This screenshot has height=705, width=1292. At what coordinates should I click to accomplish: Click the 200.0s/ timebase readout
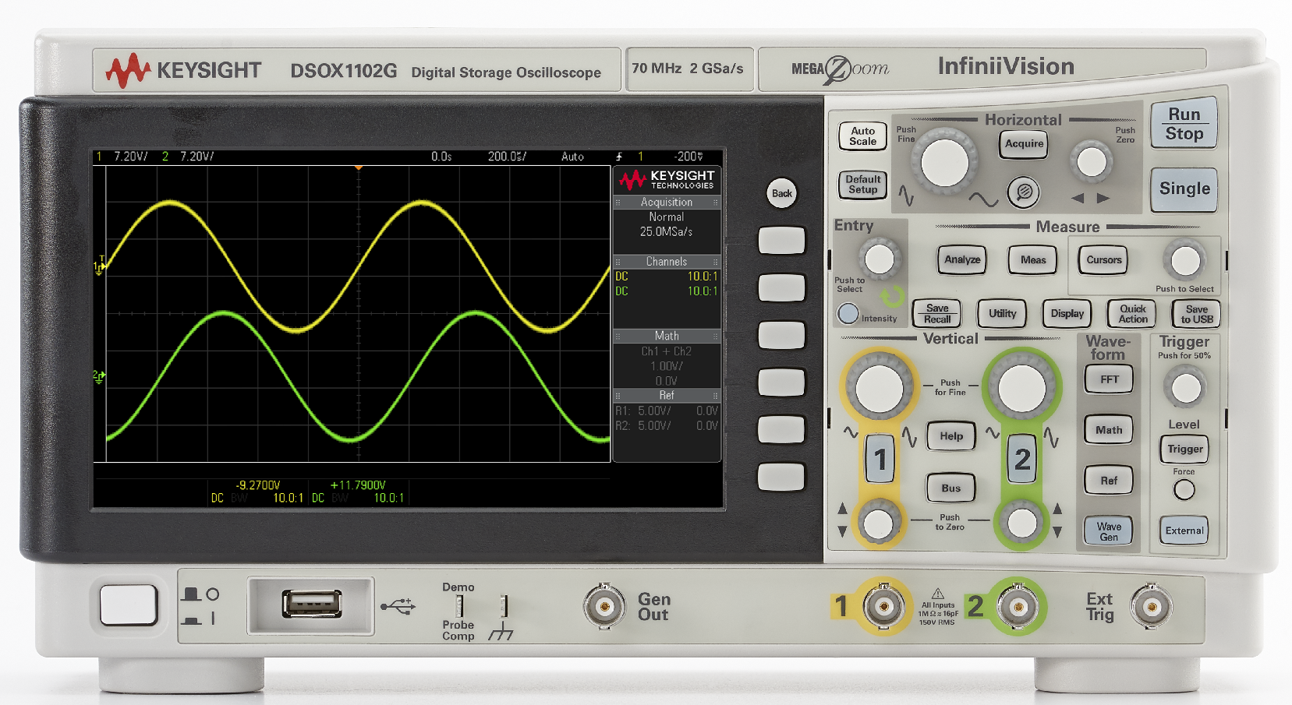(507, 157)
